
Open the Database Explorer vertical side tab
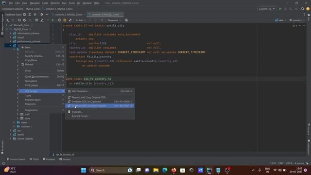tap(2, 24)
